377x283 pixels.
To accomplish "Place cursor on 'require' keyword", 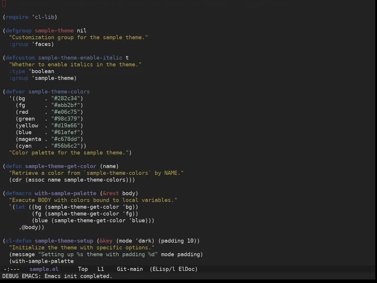I will (17, 17).
